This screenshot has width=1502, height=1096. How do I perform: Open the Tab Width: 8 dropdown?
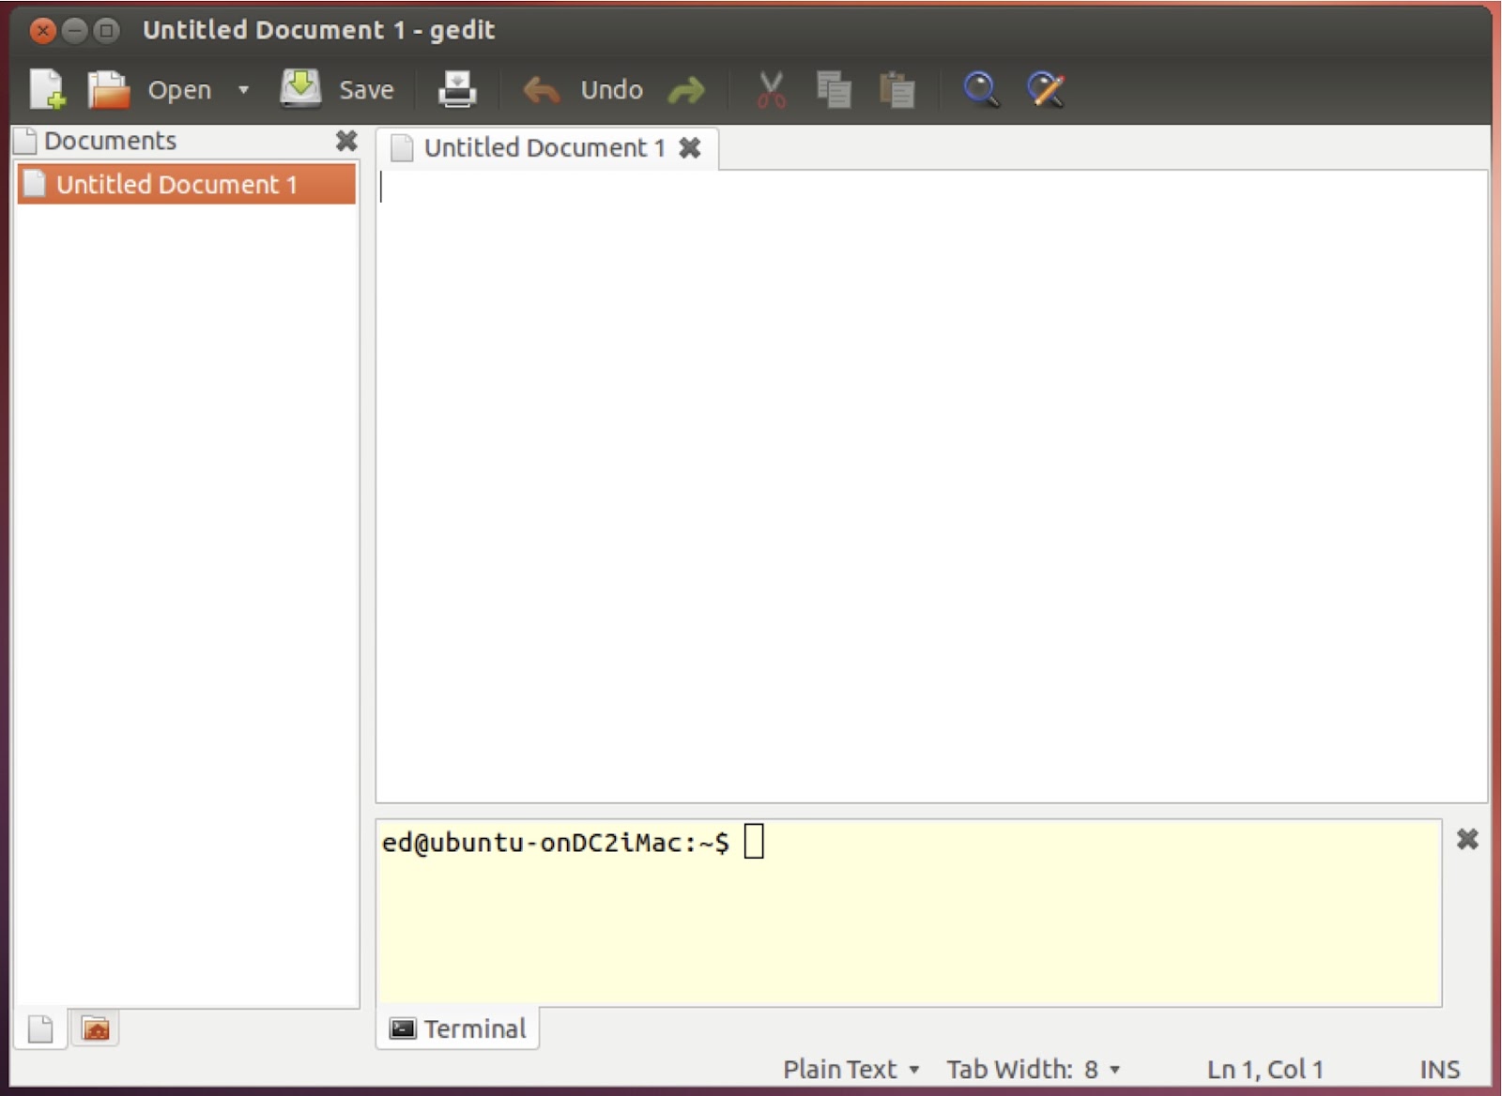coord(1031,1068)
